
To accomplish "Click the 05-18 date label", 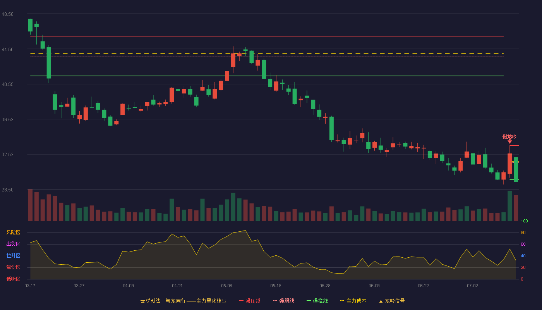I will [276, 286].
